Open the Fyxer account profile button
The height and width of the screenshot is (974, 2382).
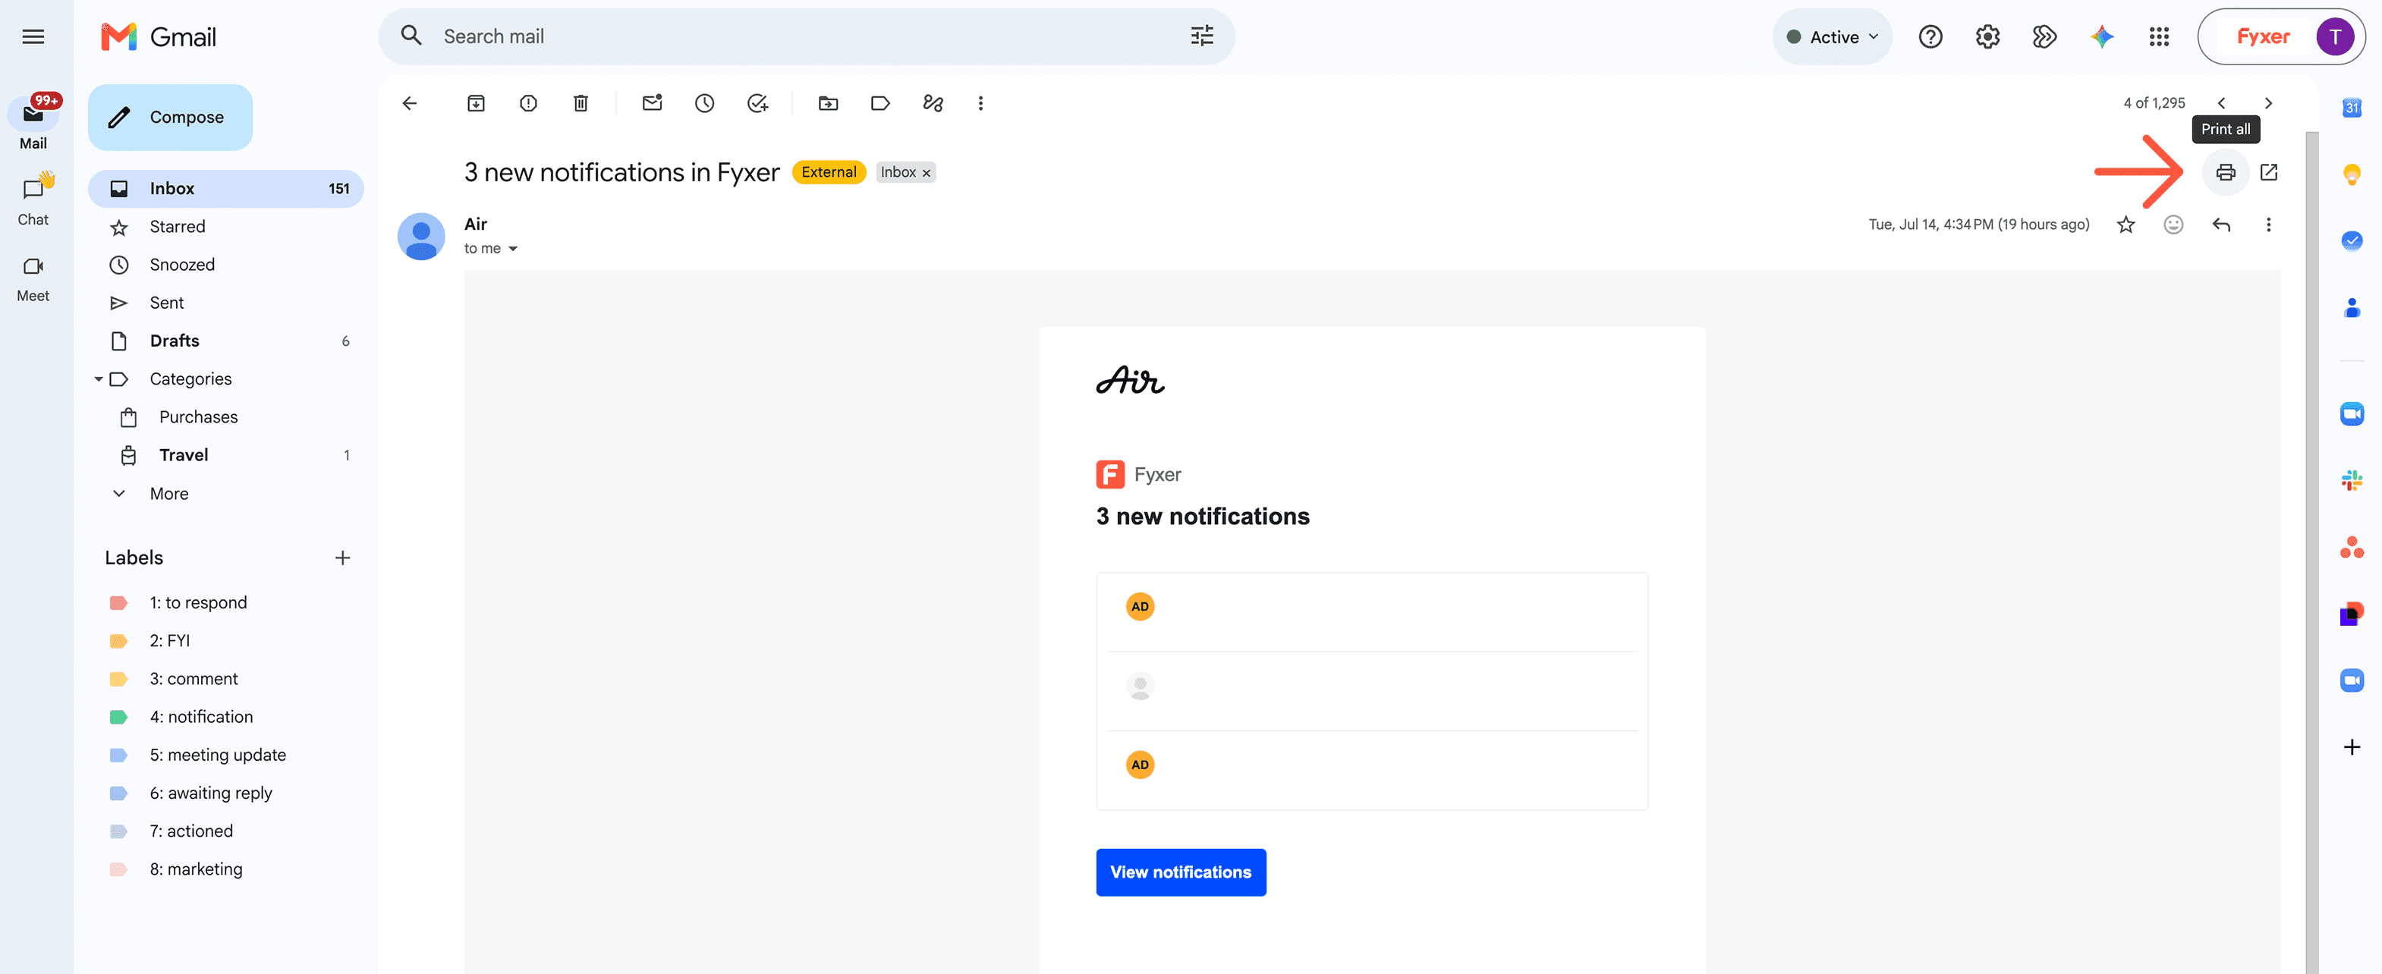pyautogui.click(x=2281, y=37)
